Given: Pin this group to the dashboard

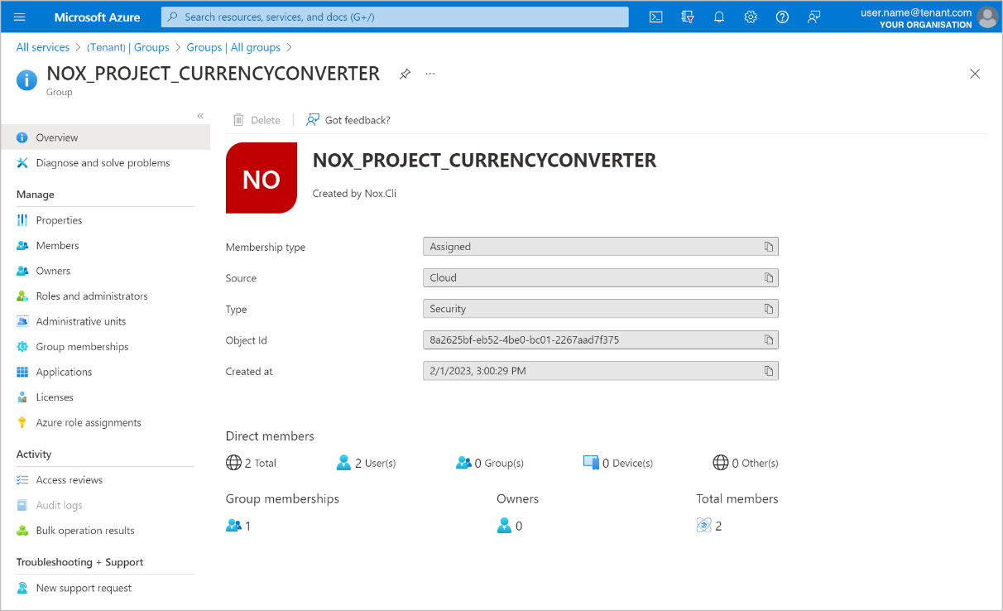Looking at the screenshot, I should point(405,74).
